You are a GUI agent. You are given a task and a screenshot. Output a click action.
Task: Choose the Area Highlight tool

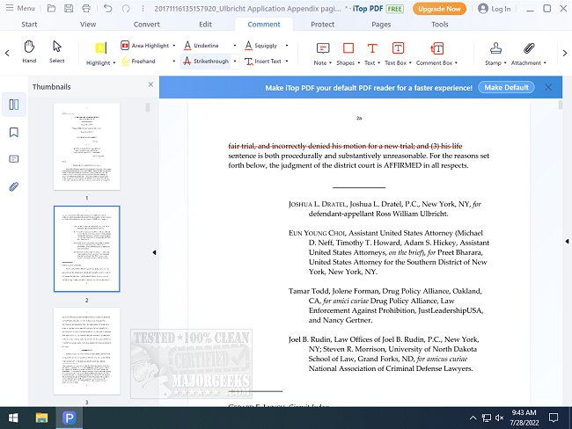pos(144,45)
